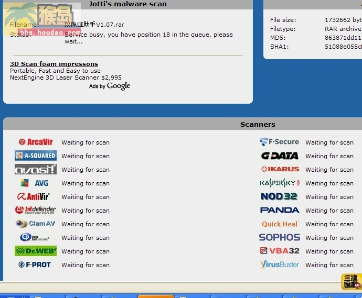Select the orange highlighted taskbar button
Image resolution: width=362 pixels, height=298 pixels.
[156, 296]
